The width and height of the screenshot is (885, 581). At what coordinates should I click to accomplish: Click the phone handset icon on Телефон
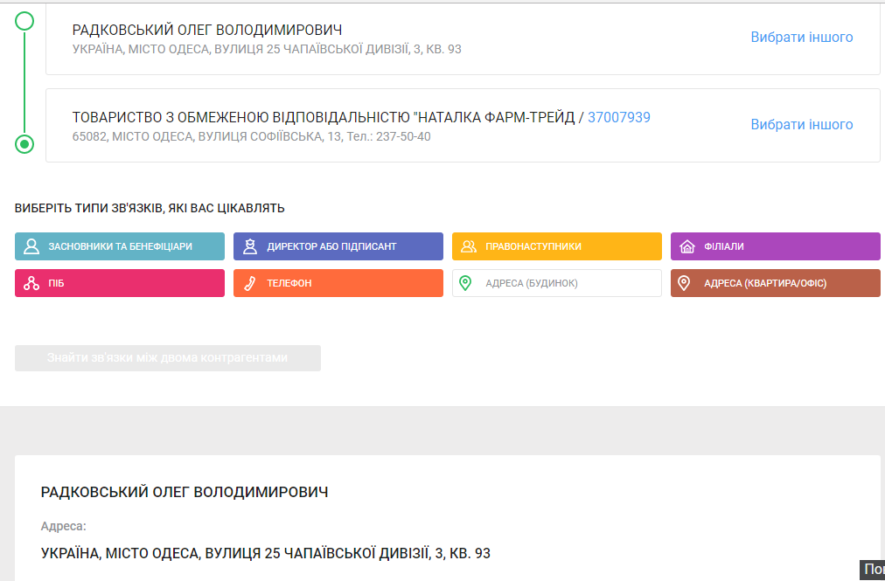click(x=250, y=283)
